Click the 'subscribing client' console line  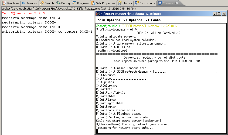click(47, 32)
